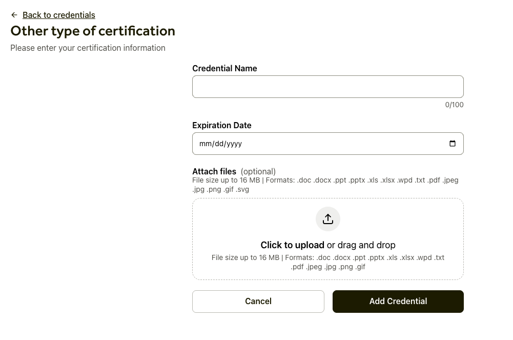Click the Expiration Date label
Image resolution: width=513 pixels, height=340 pixels.
click(221, 125)
